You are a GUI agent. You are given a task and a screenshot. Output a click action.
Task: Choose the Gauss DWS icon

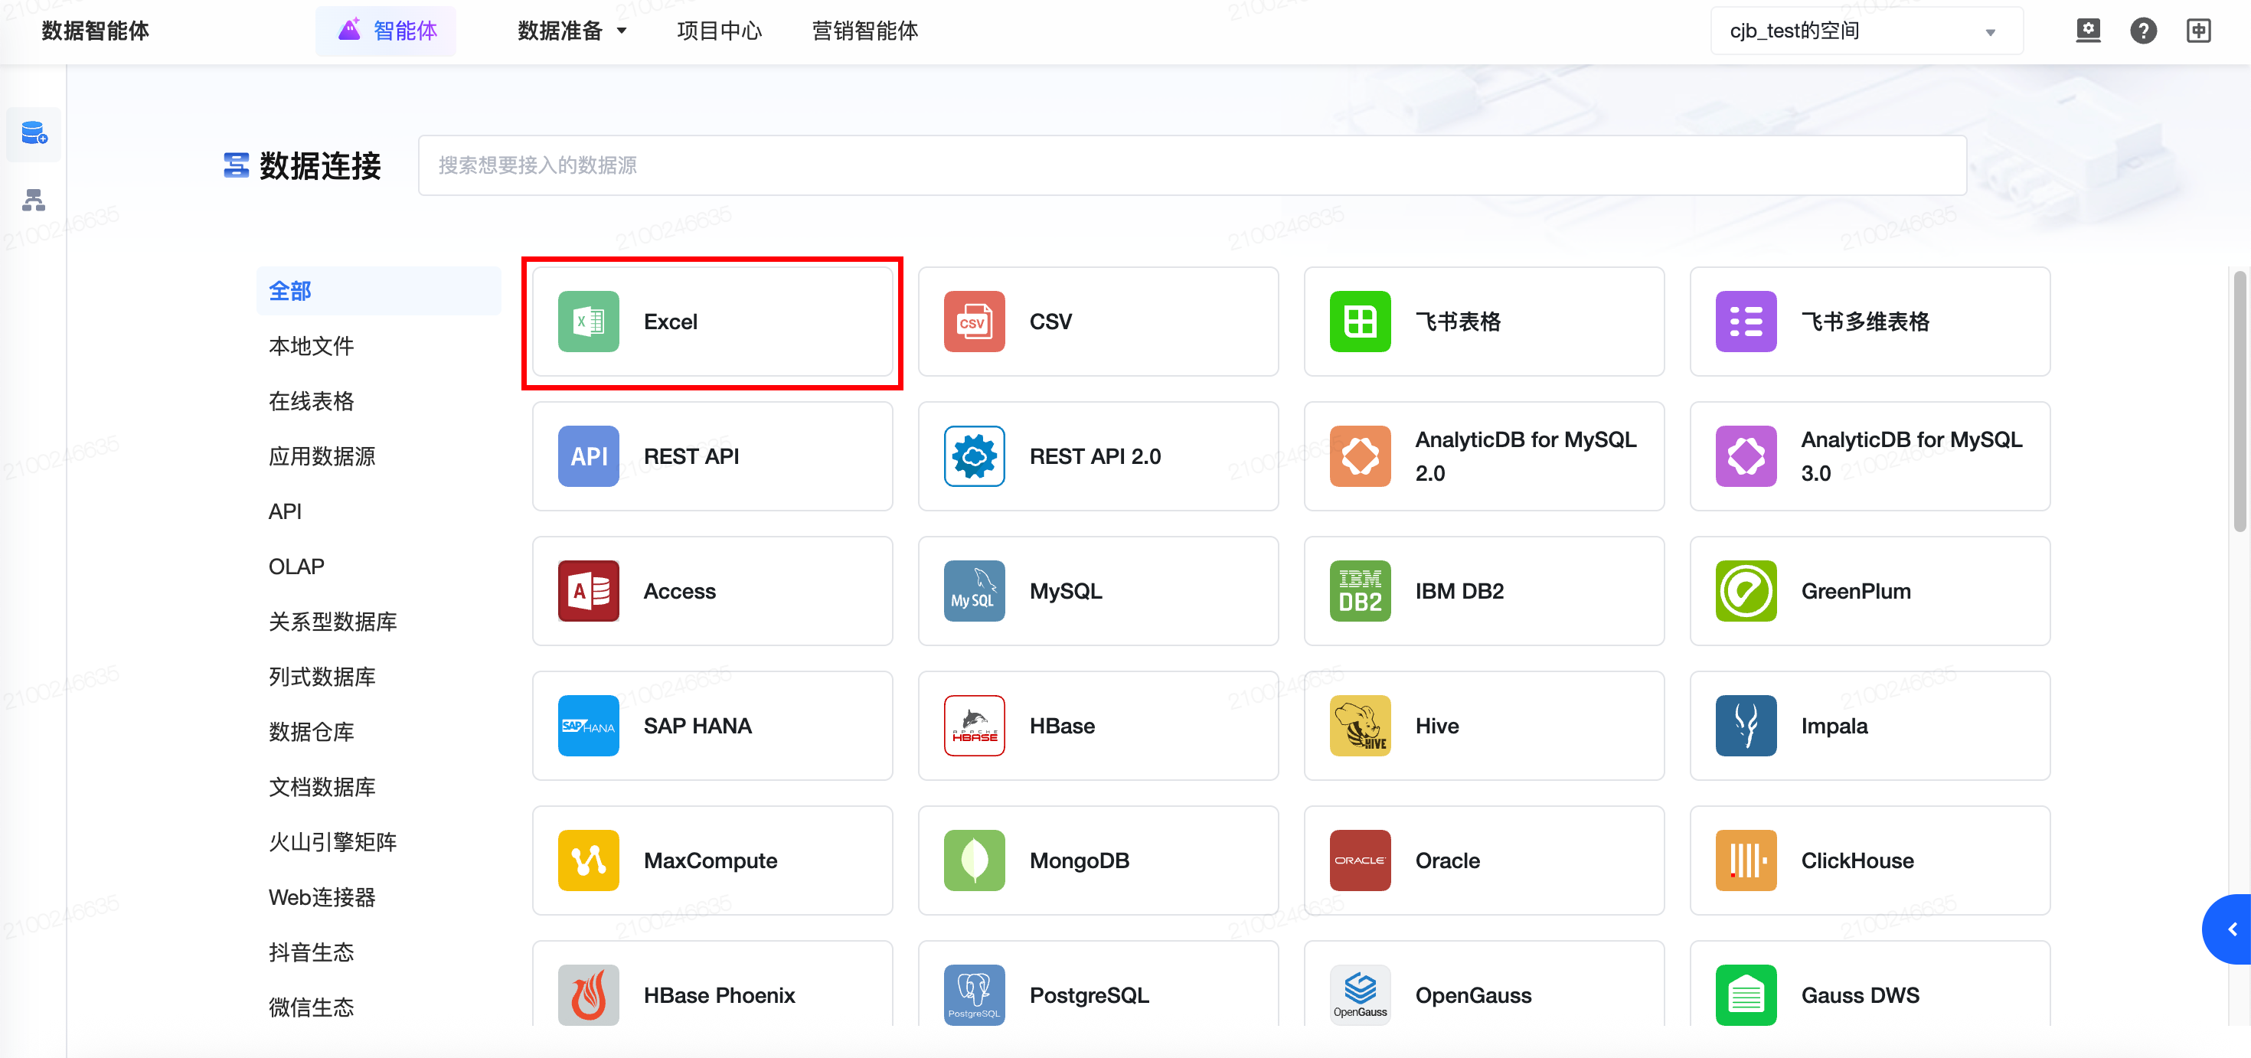pyautogui.click(x=1746, y=994)
